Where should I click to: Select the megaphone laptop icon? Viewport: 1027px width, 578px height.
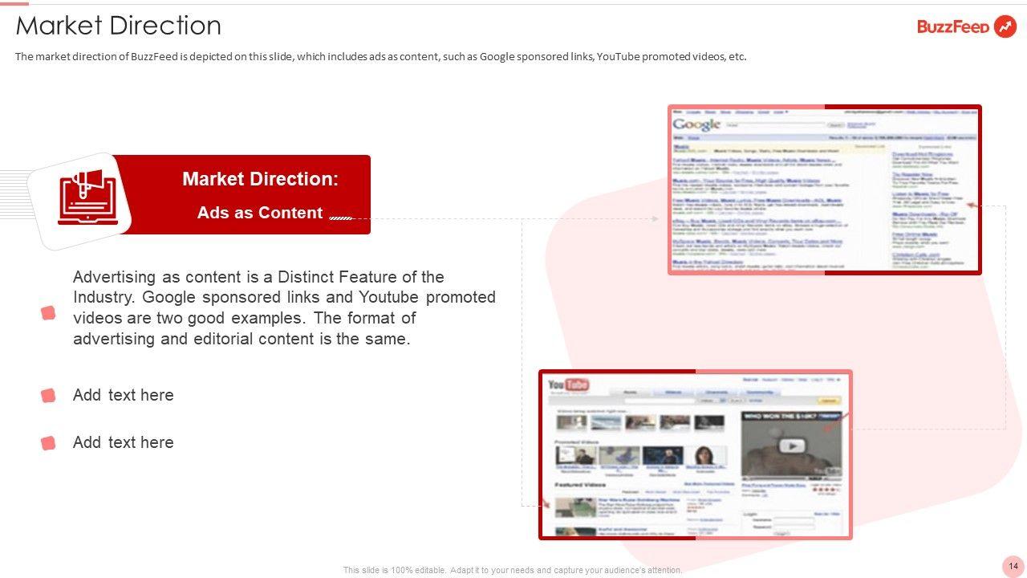[87, 197]
